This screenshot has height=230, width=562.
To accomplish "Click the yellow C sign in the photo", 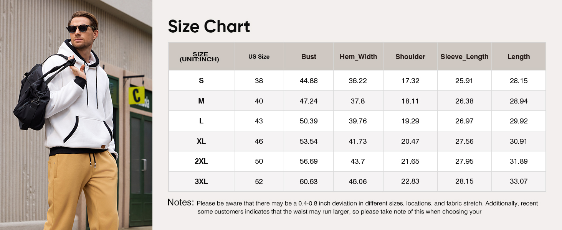I will point(136,96).
